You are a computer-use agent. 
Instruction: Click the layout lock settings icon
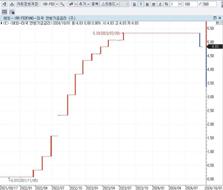tap(12, 12)
